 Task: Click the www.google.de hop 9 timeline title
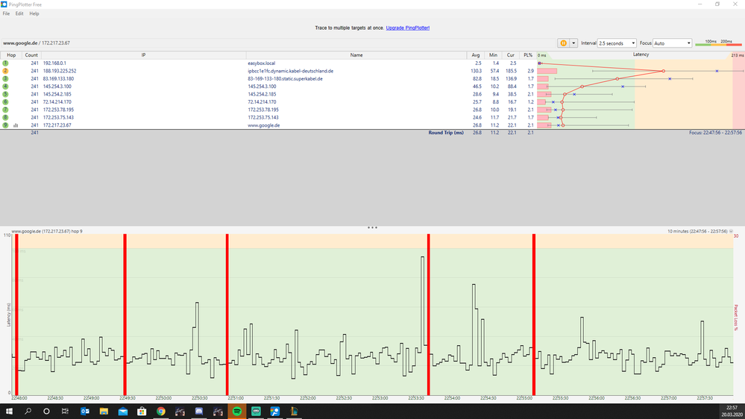pos(46,231)
